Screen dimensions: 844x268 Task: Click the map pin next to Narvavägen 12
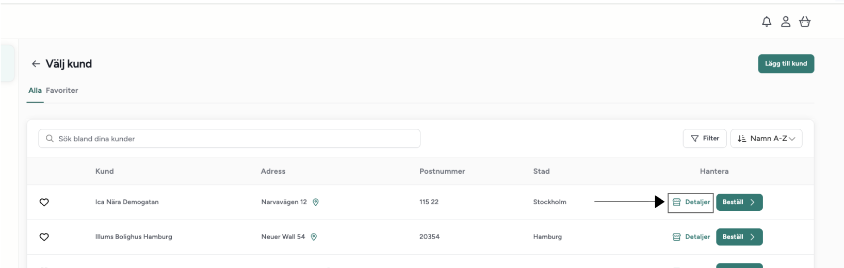click(316, 202)
